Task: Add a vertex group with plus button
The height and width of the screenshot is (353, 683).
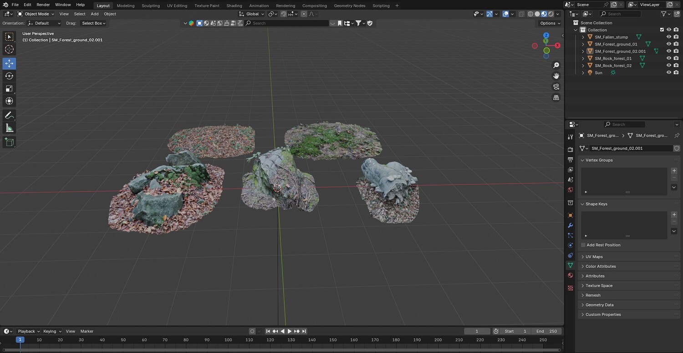Action: coord(674,171)
